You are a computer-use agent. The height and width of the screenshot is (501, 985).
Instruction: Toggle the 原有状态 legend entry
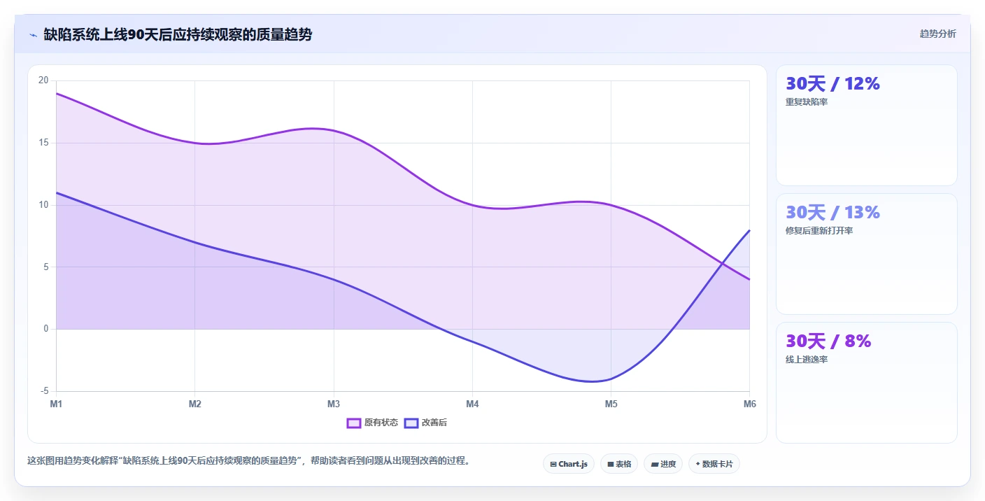(x=372, y=423)
